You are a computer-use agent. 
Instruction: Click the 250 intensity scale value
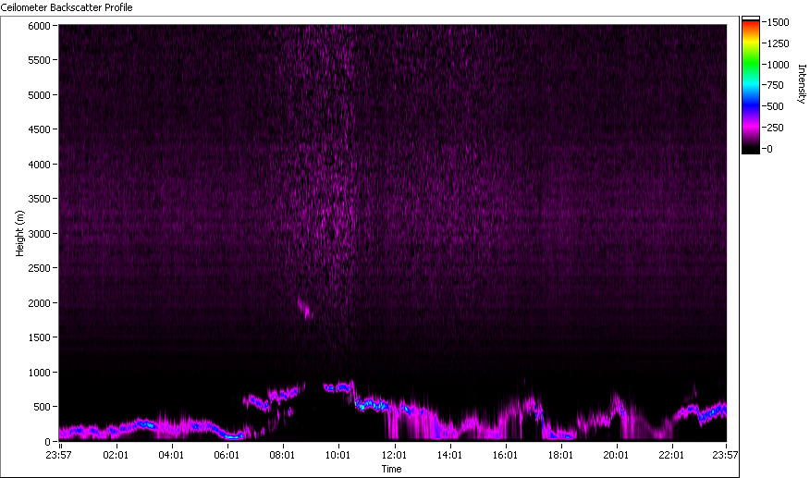776,128
